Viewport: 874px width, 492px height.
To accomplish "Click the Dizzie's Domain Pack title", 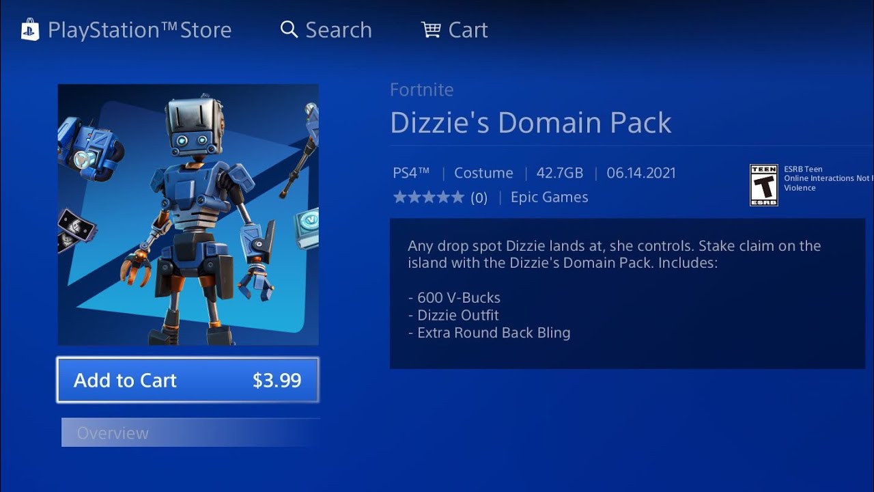I will tap(531, 122).
